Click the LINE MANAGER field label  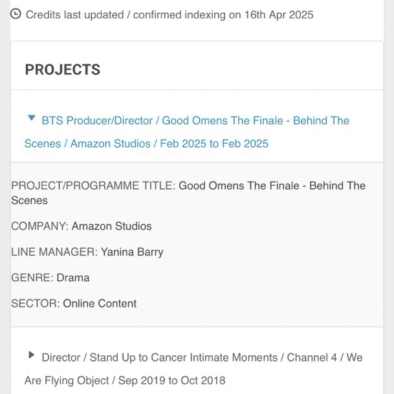(x=54, y=252)
